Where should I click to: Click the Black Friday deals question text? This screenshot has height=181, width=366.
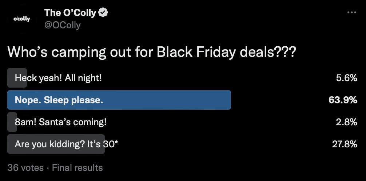tap(152, 52)
